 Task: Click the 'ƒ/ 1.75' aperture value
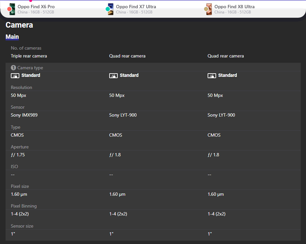(x=18, y=155)
